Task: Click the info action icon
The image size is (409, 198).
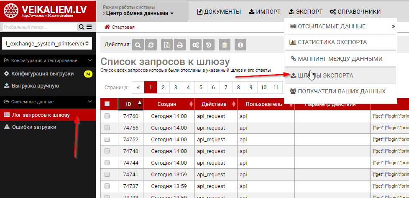Action: pos(240,45)
